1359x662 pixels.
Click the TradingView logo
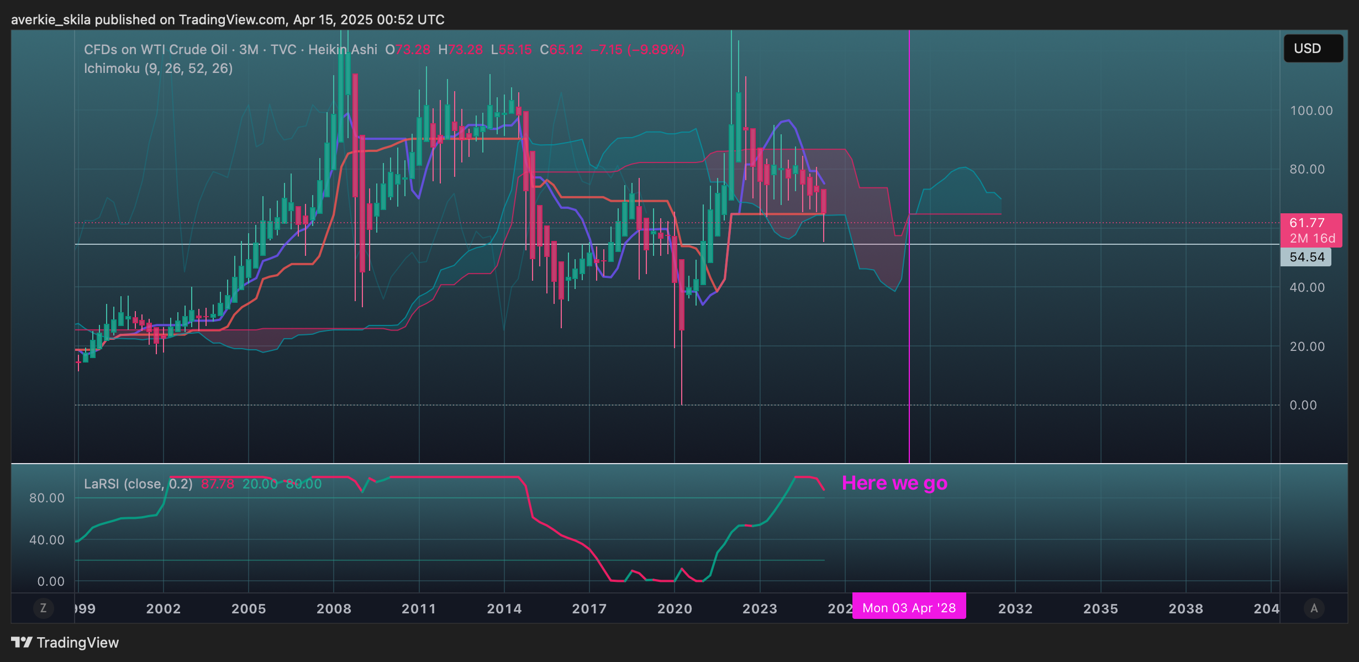click(x=65, y=643)
